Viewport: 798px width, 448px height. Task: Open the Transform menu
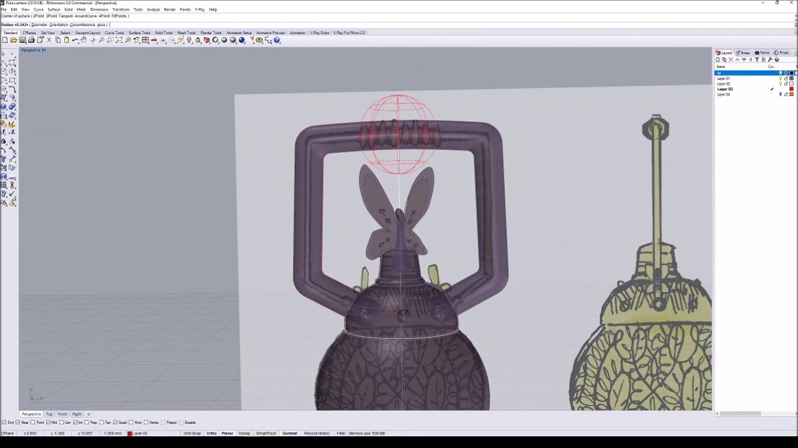tap(120, 9)
